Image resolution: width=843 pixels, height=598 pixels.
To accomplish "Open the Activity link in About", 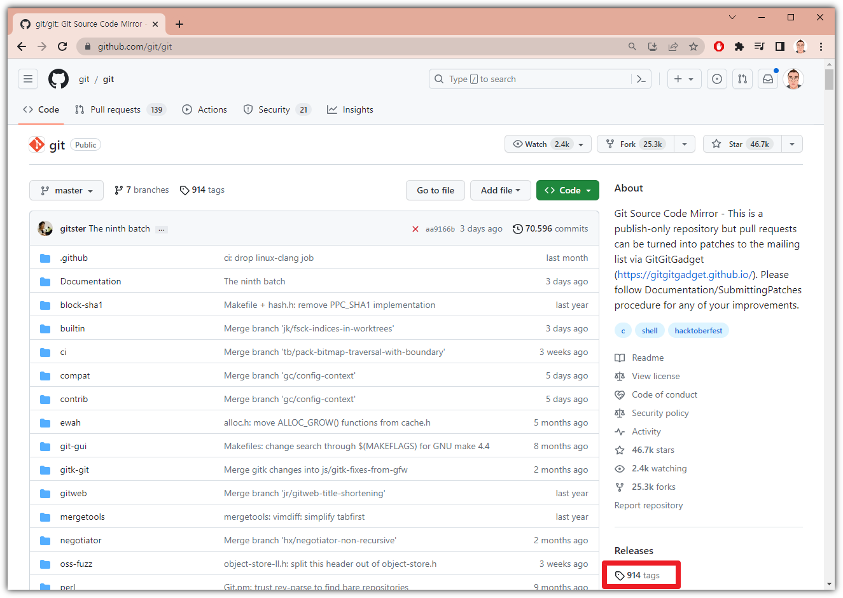I will tap(638, 431).
